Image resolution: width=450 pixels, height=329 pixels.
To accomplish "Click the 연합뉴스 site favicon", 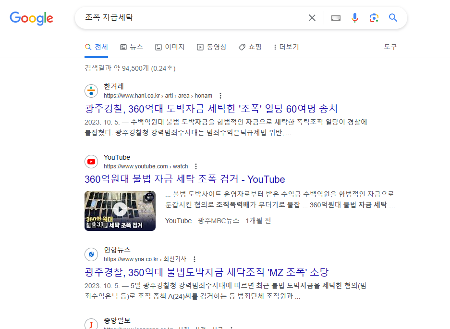I will tap(91, 254).
